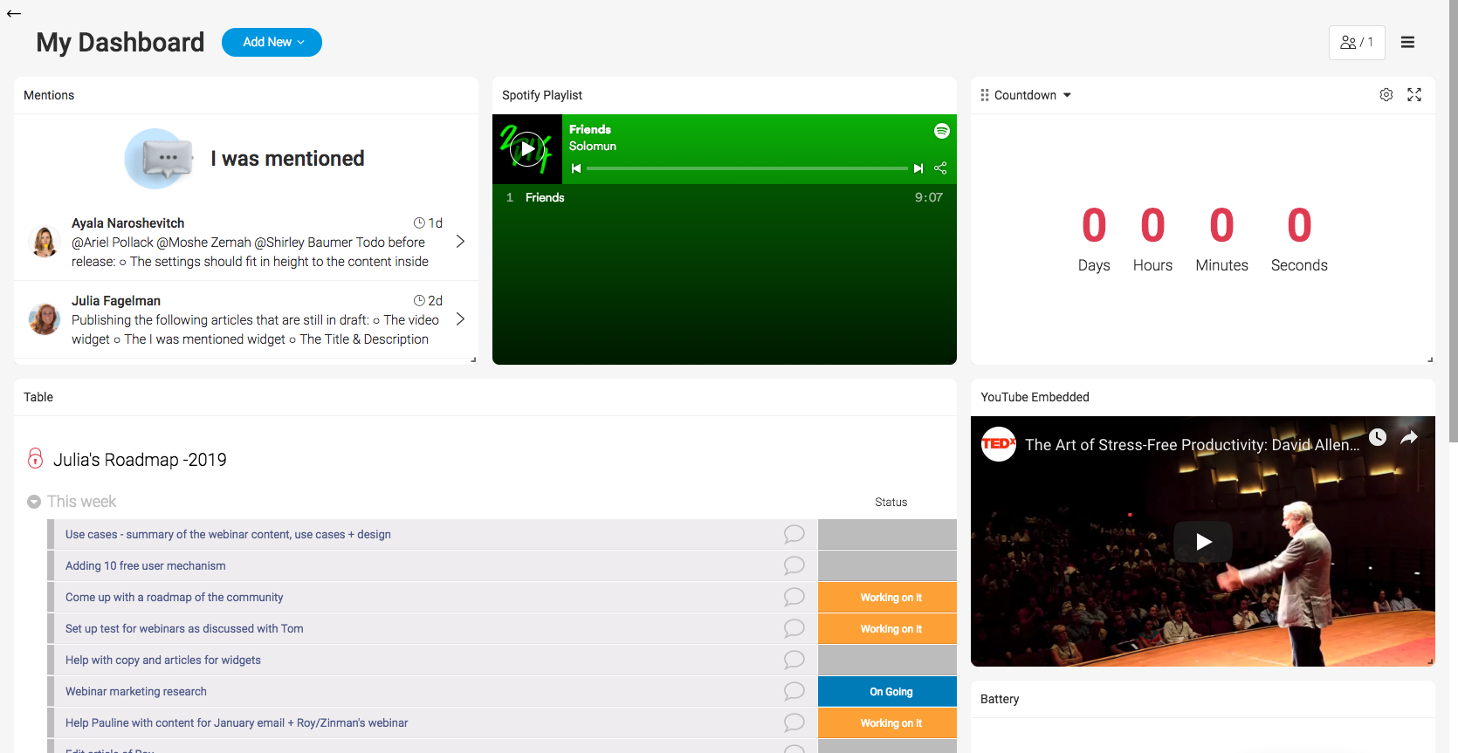Screen dimensions: 1458x753
Task: Open comments for Webinar marketing research
Action: (794, 691)
